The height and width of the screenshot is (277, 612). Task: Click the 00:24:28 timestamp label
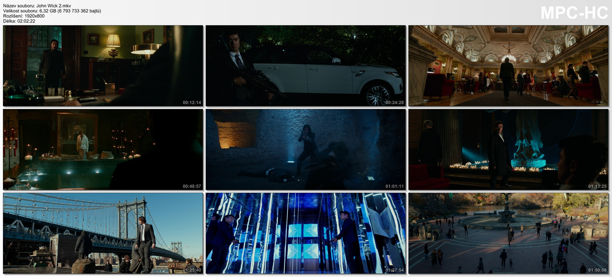click(x=394, y=103)
